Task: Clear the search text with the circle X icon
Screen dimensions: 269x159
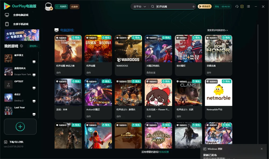Action: click(193, 6)
